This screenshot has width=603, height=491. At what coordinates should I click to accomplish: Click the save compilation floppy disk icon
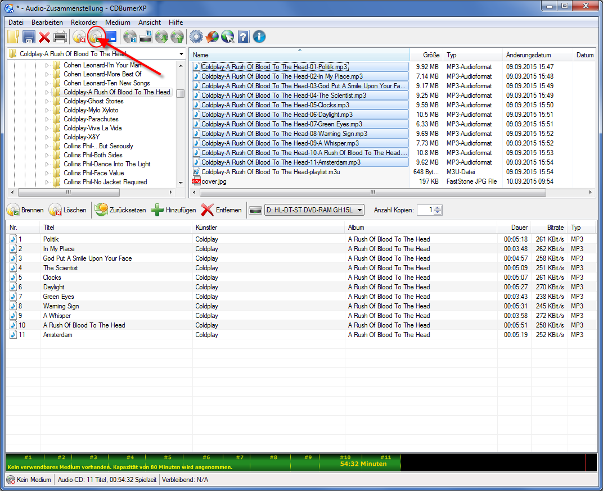click(x=29, y=37)
